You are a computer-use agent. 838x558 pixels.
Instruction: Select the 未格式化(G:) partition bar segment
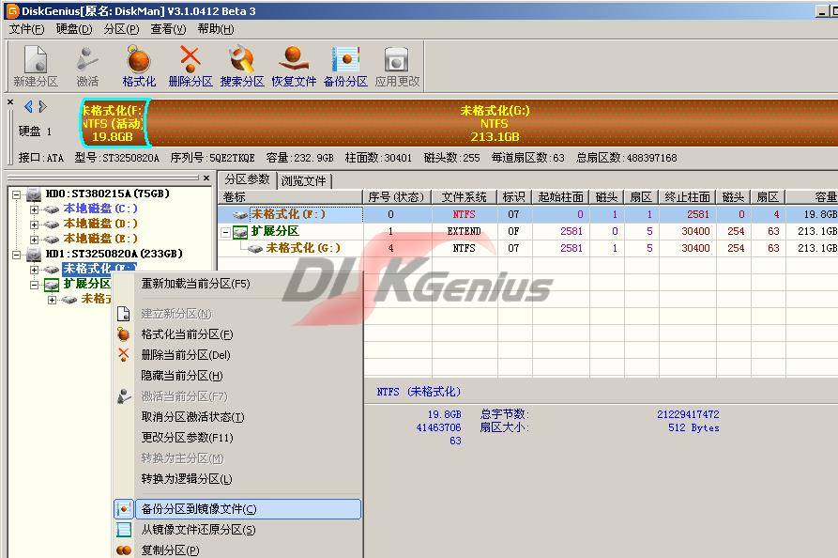[x=494, y=122]
